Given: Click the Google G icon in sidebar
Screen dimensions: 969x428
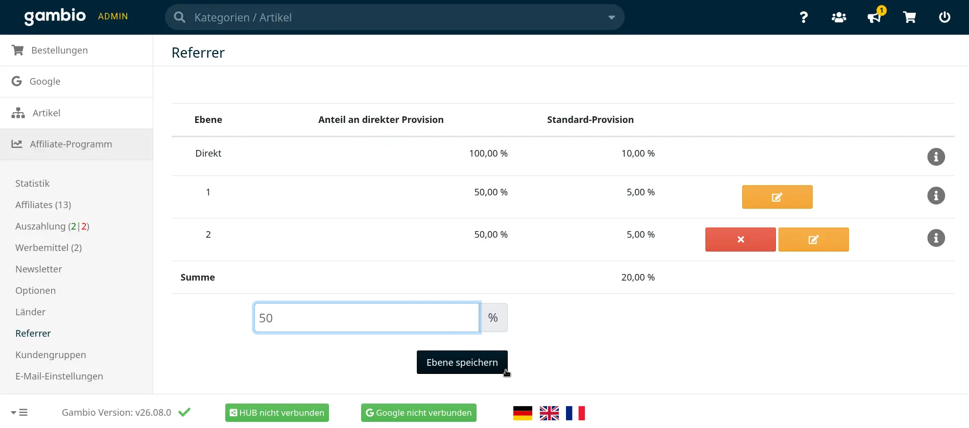Looking at the screenshot, I should pos(17,81).
